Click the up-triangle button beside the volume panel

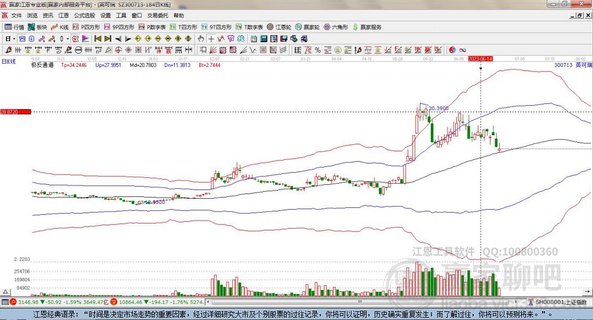5,292
